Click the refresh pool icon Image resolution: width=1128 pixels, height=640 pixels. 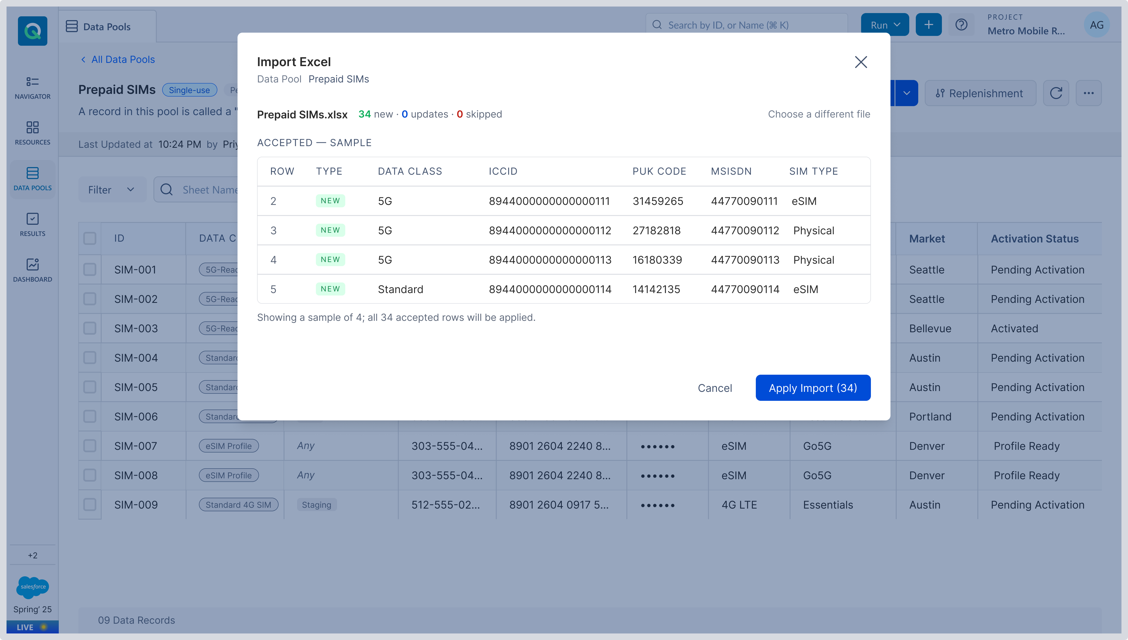(x=1056, y=93)
